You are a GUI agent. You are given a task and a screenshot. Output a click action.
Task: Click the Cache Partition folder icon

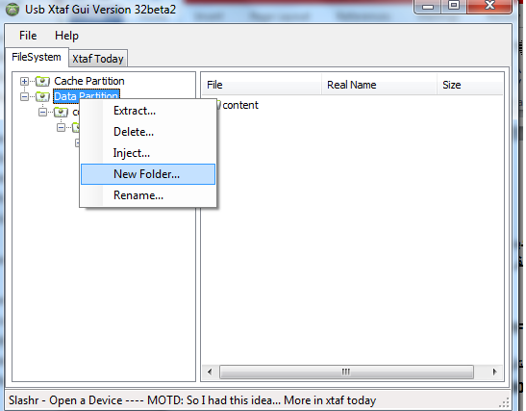[x=42, y=81]
